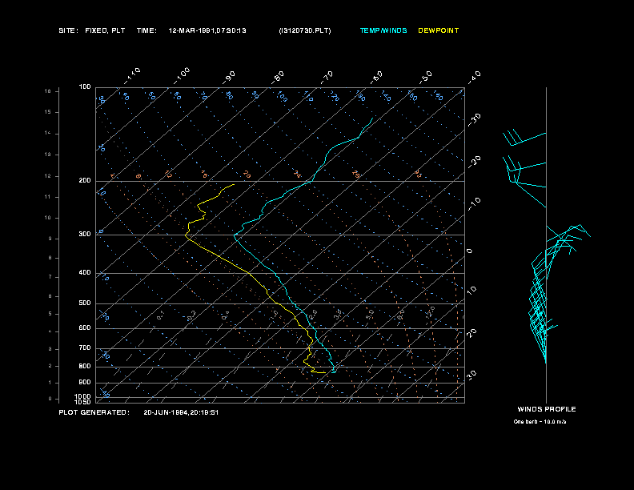This screenshot has height=490, width=634.
Task: Click the "One barb = 10.0 m/s" note
Action: point(540,422)
